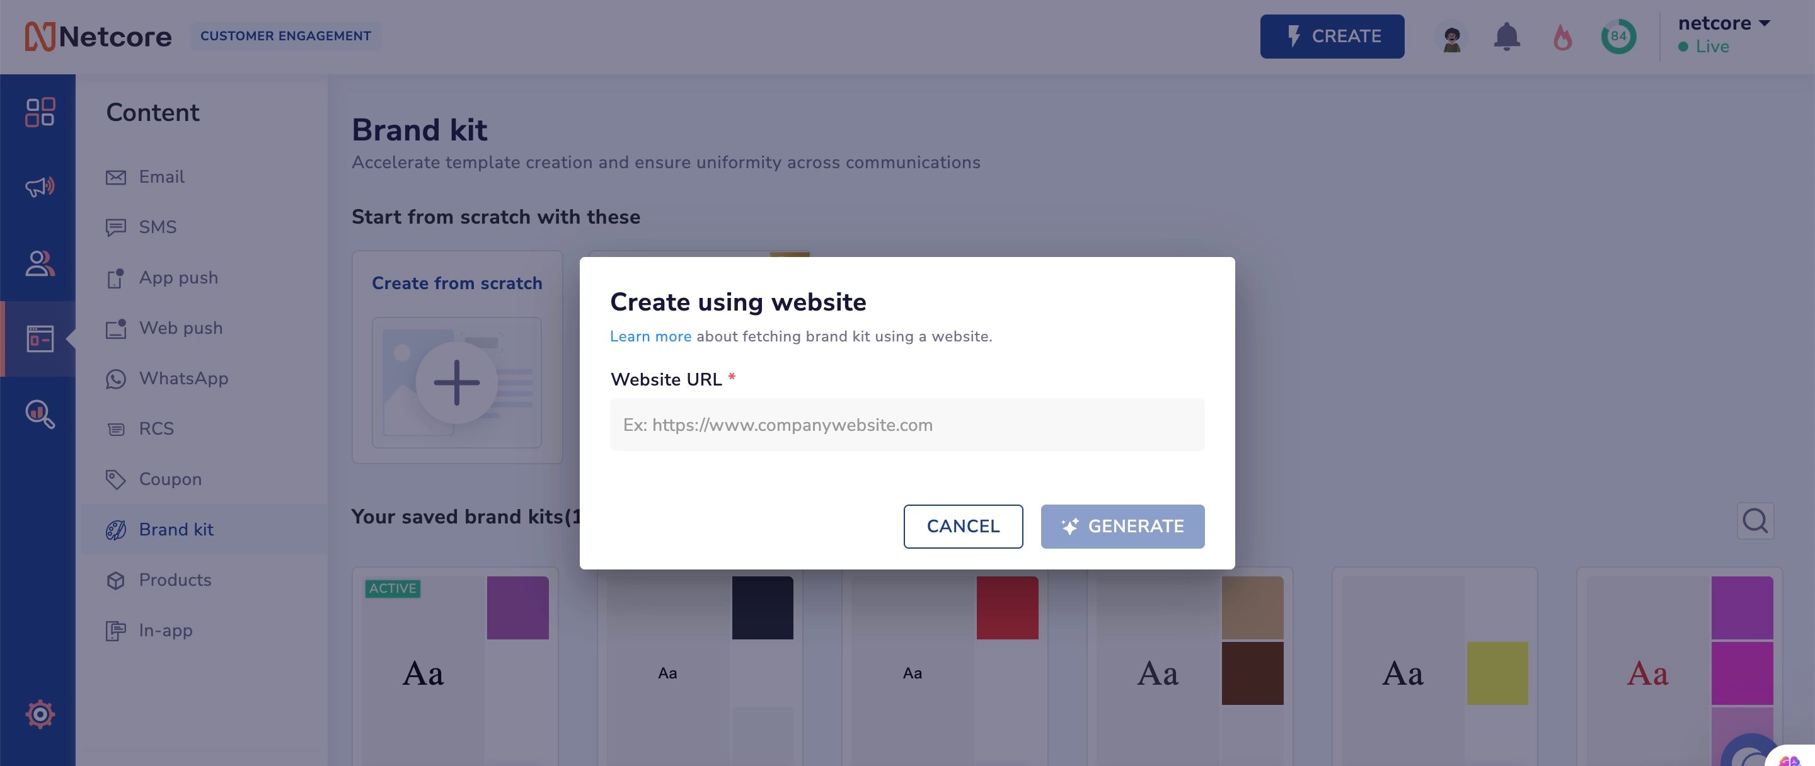Select the purple swatch on active brand kit
Viewport: 1815px width, 766px height.
coord(517,608)
